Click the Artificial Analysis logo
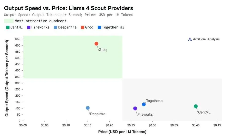 pyautogui.click(x=204, y=39)
